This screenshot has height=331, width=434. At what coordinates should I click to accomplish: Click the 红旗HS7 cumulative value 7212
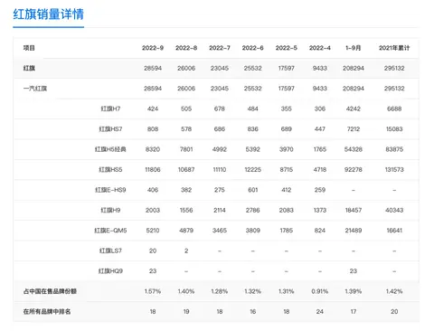pos(354,129)
